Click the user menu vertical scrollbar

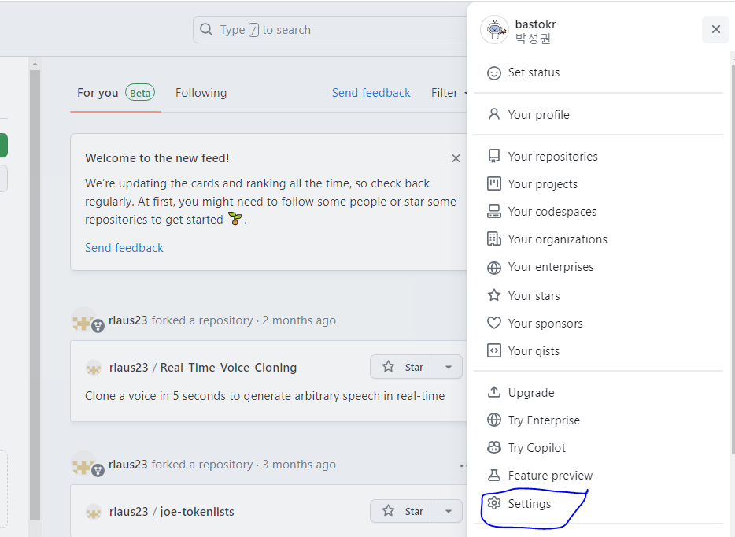[733, 258]
